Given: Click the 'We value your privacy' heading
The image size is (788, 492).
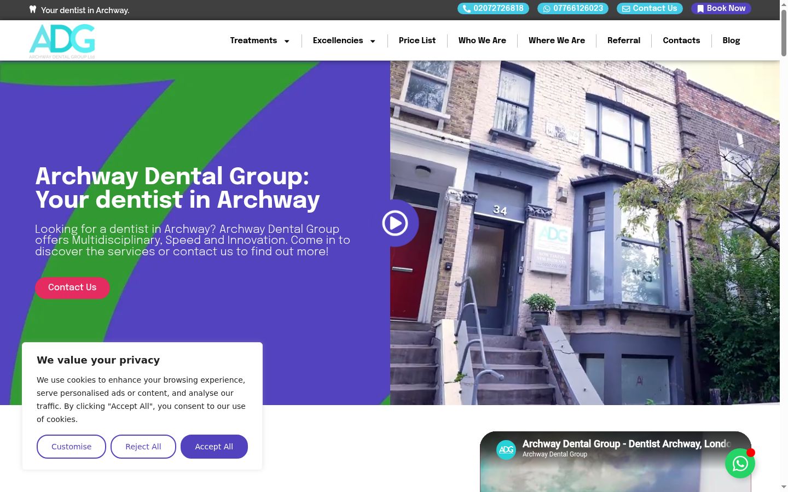Looking at the screenshot, I should pos(99,360).
